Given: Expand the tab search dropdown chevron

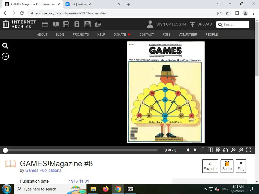Looking at the screenshot, I should [218, 4].
